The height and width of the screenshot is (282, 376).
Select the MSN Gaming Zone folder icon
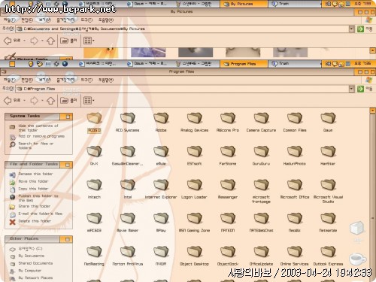[x=194, y=218]
